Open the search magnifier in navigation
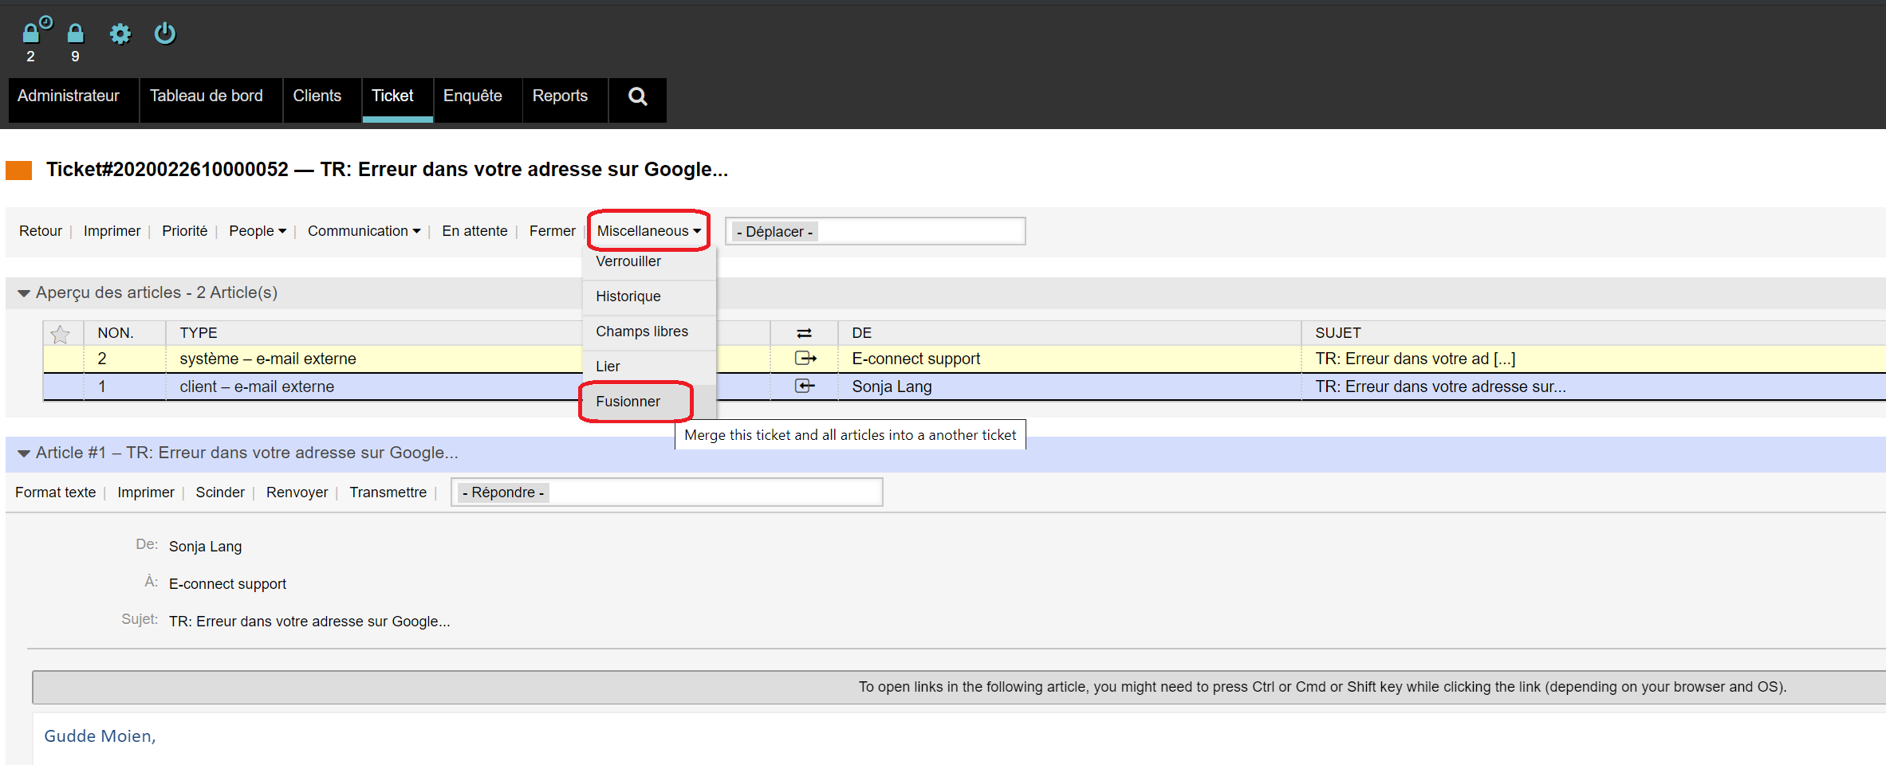1886x765 pixels. (x=637, y=96)
